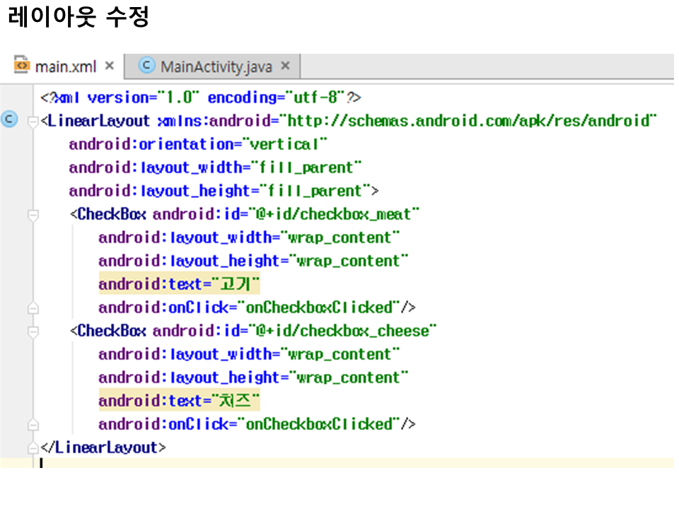
Task: Select the main.xml tab
Action: click(x=66, y=66)
